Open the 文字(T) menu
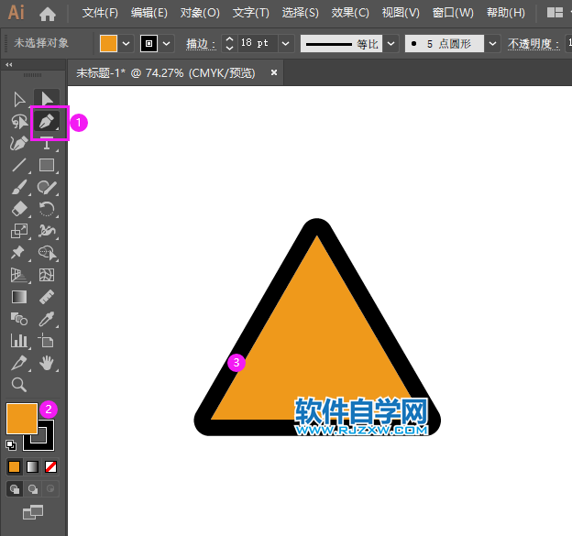The image size is (572, 536). tap(250, 13)
